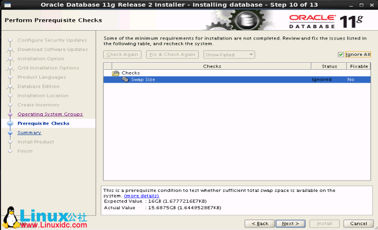Click the Operating System Groups step bullet
The width and height of the screenshot is (378, 230).
(10, 114)
